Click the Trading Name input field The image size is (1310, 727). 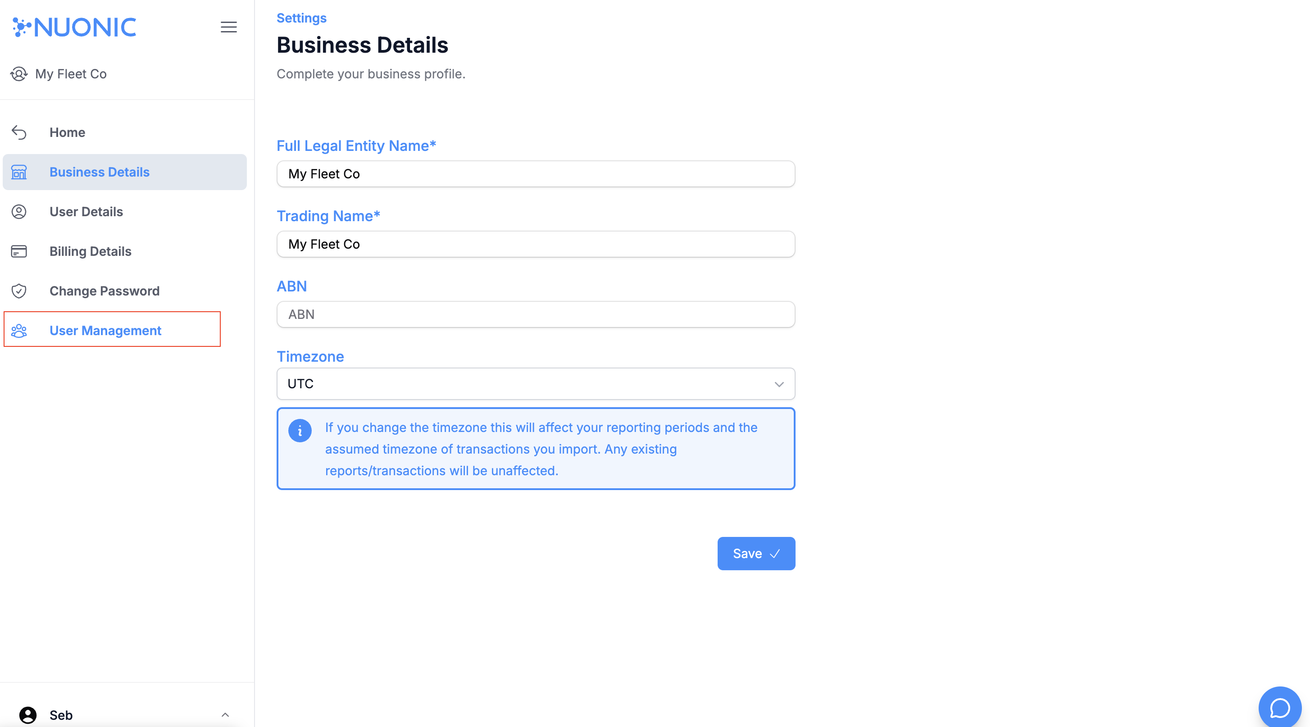coord(536,244)
